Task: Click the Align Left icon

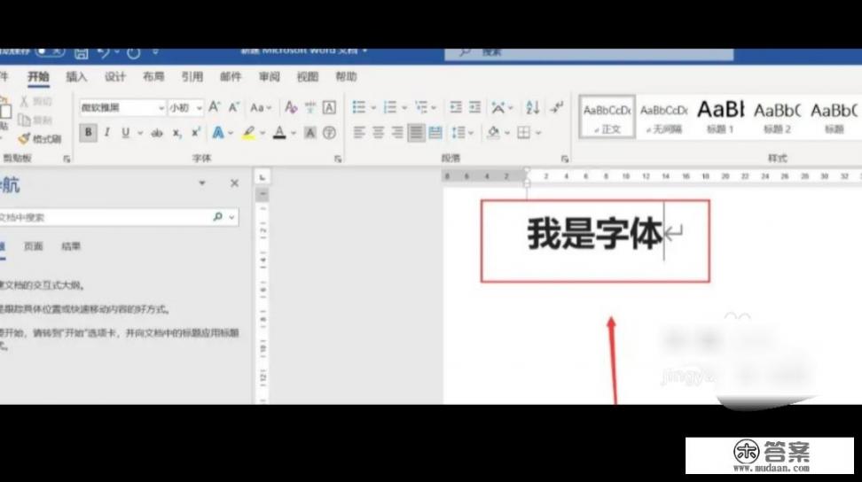Action: (359, 133)
